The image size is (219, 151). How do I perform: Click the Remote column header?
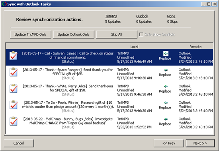[x=196, y=47]
